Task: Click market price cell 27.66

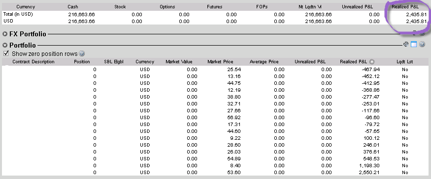Action: (x=234, y=110)
